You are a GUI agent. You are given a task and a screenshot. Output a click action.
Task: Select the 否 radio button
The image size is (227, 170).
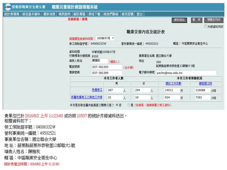[117, 105]
